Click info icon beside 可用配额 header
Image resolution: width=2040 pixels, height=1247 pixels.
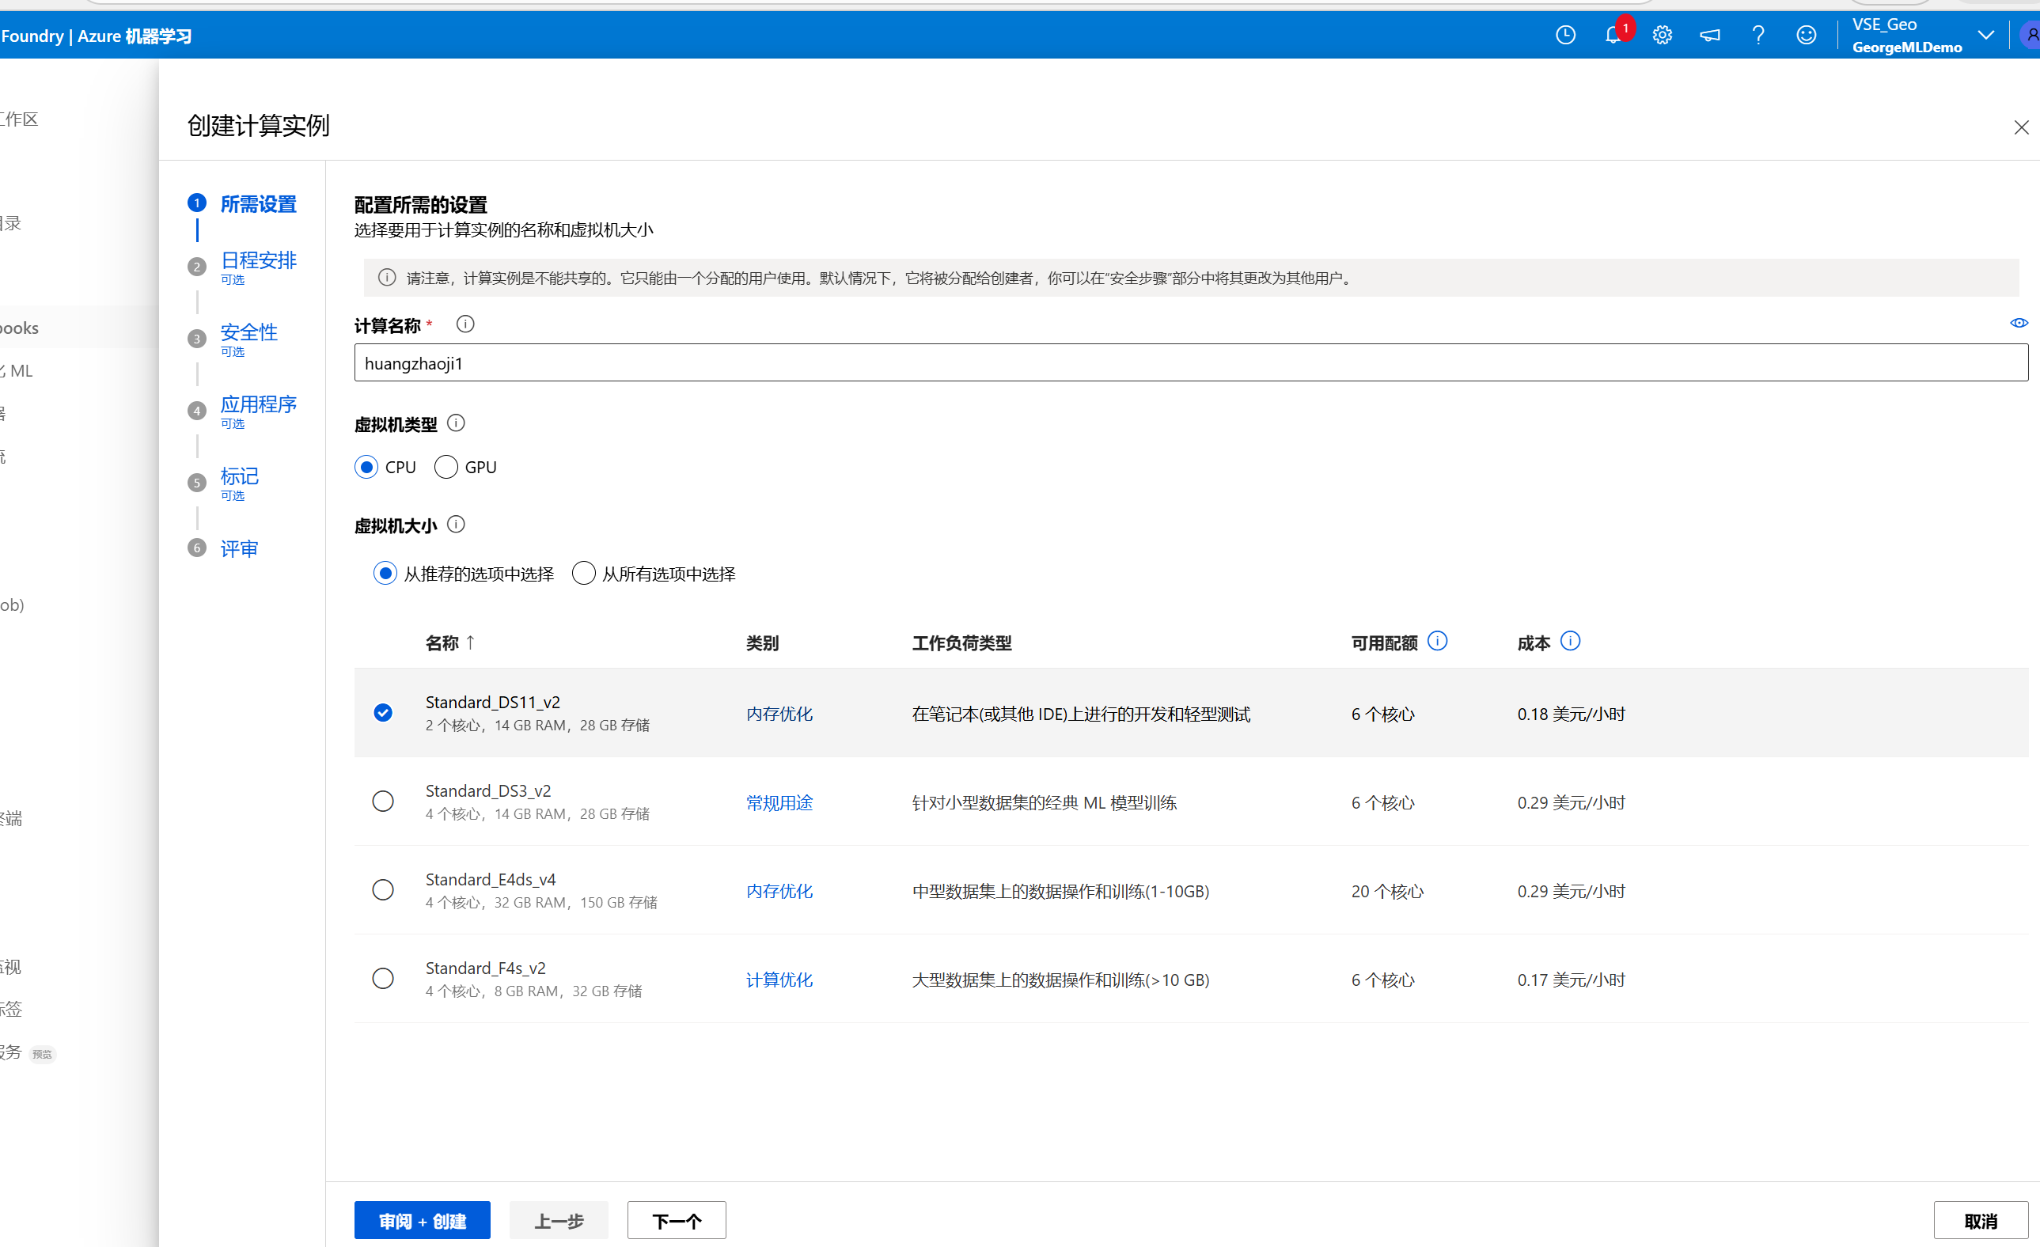point(1437,642)
